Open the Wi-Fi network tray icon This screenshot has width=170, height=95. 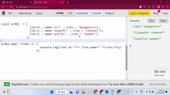(x=146, y=92)
